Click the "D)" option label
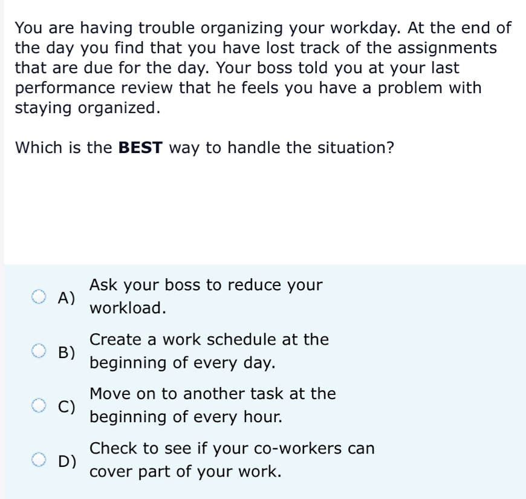The image size is (526, 499). point(67,461)
